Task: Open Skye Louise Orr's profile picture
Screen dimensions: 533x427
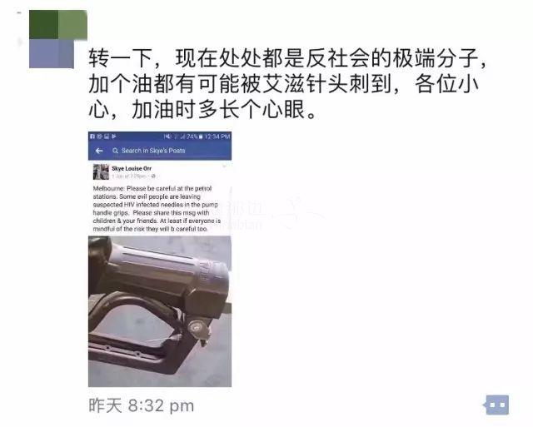Action: tap(101, 172)
